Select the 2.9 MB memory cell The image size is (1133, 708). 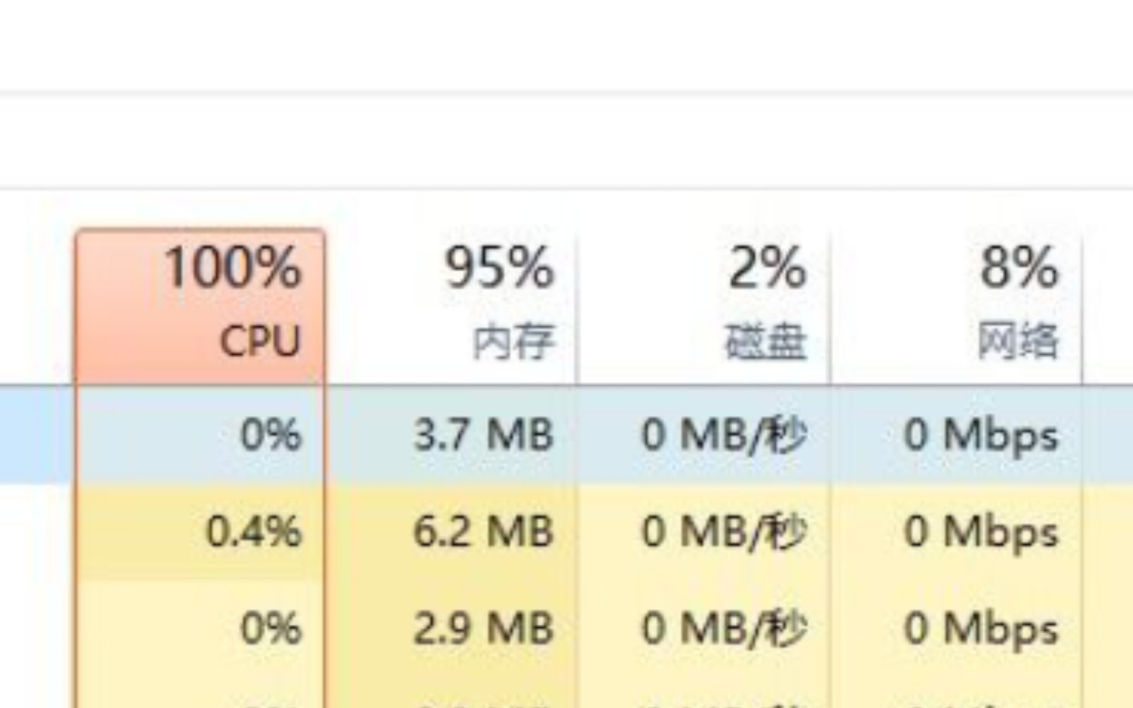point(483,628)
